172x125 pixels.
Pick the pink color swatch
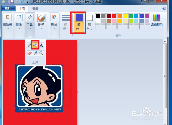click(114, 21)
